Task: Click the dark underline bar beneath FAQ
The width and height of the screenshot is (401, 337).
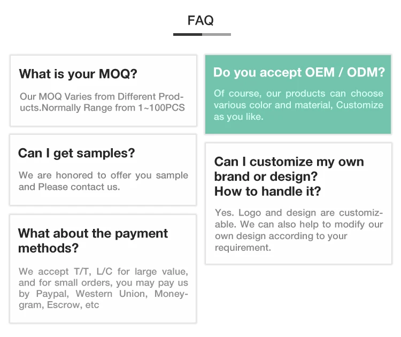Action: point(187,35)
